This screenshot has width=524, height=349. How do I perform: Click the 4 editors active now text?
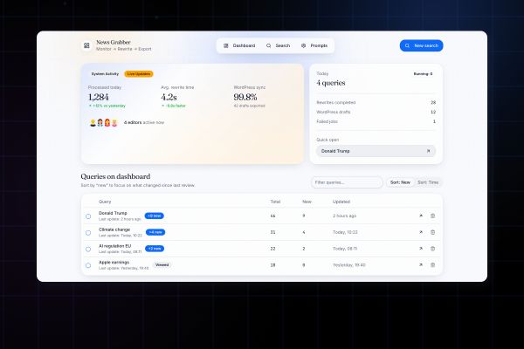(x=144, y=122)
